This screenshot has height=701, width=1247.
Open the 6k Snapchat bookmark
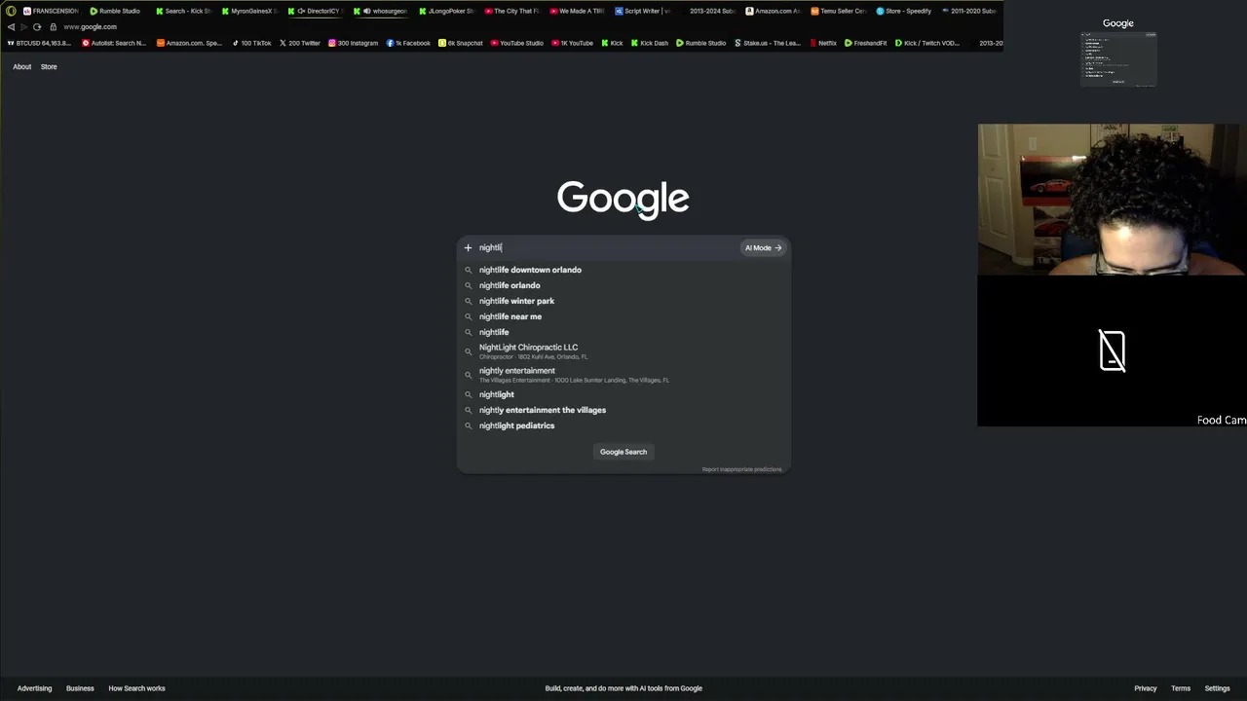point(461,43)
